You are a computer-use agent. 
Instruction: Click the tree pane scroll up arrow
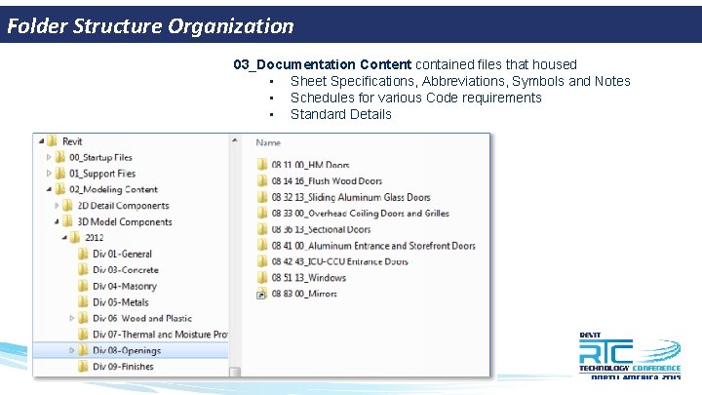pyautogui.click(x=235, y=140)
